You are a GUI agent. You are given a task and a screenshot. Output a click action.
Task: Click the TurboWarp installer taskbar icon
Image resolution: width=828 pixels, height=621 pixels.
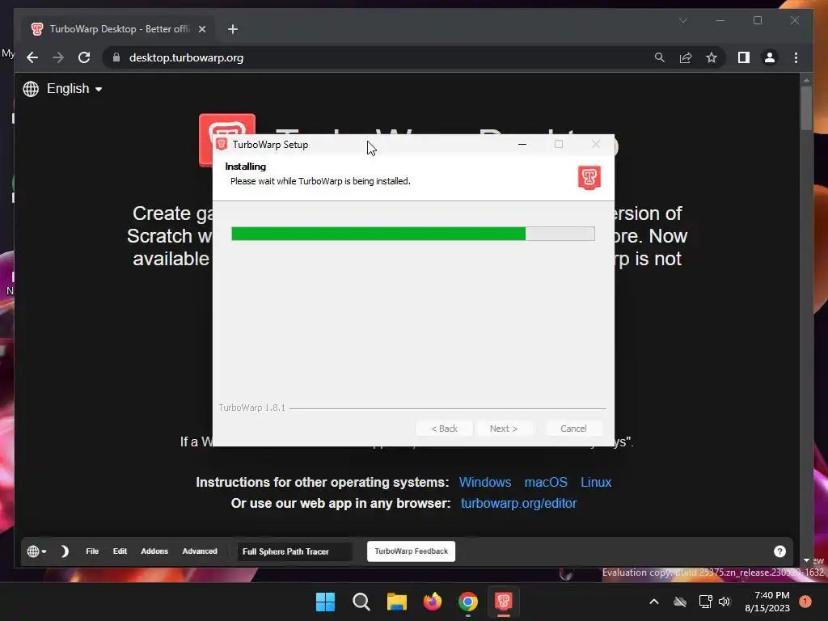tap(503, 602)
